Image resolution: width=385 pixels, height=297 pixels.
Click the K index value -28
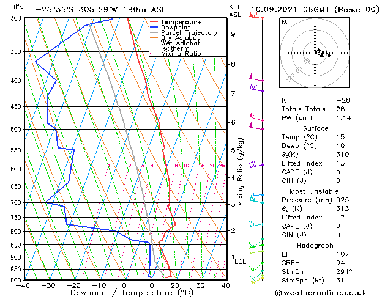[x=343, y=100]
